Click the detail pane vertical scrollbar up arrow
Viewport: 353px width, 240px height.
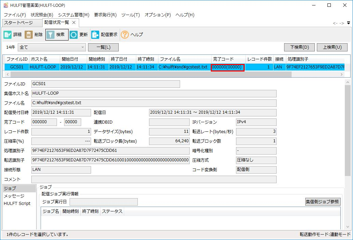pos(348,82)
